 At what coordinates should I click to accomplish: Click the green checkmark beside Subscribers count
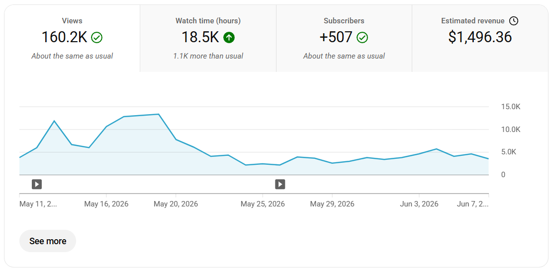point(362,38)
